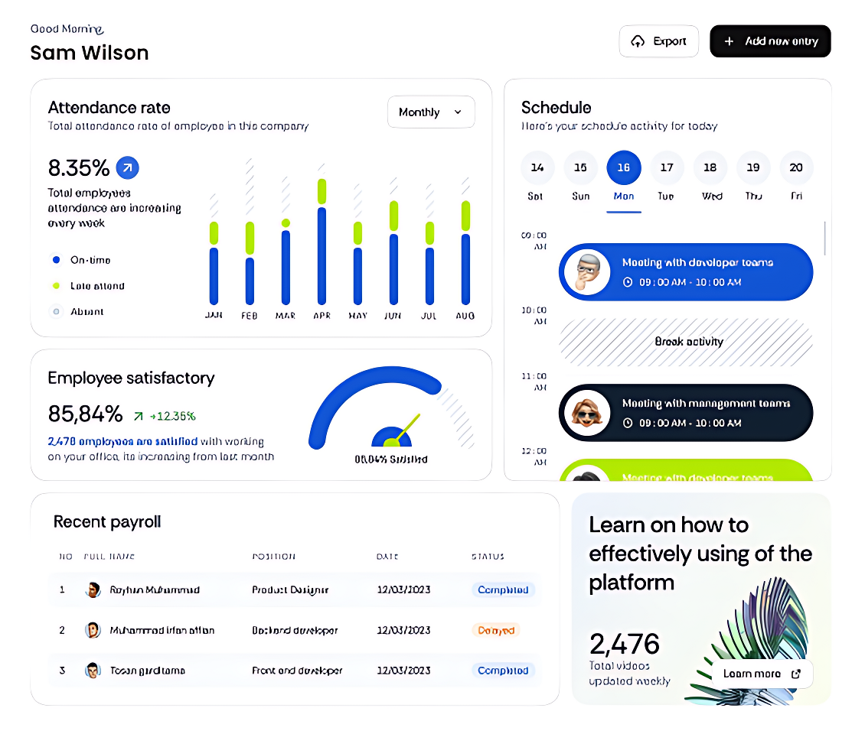Click Rayhan Muhammad's avatar in Recent payroll
This screenshot has width=865, height=734.
93,589
